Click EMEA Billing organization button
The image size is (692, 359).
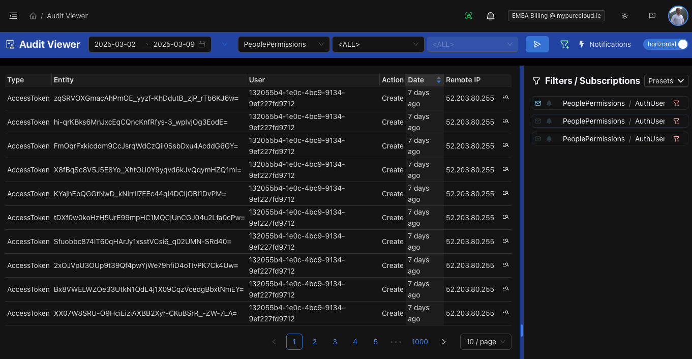(x=556, y=16)
